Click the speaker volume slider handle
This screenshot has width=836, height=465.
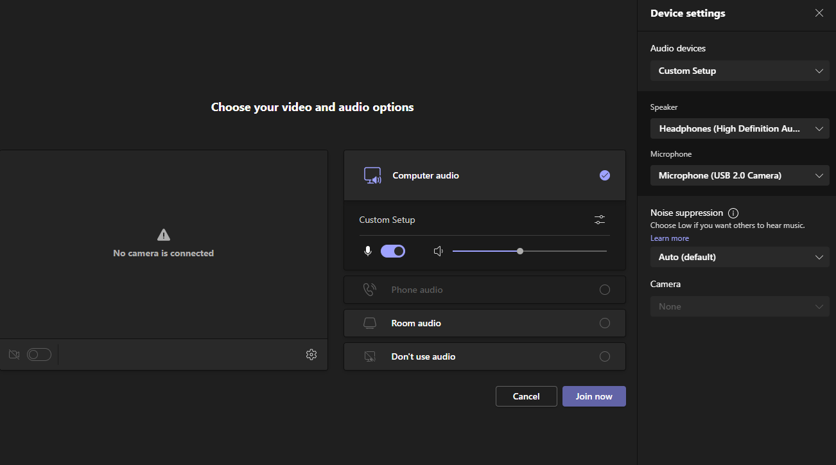click(x=520, y=251)
